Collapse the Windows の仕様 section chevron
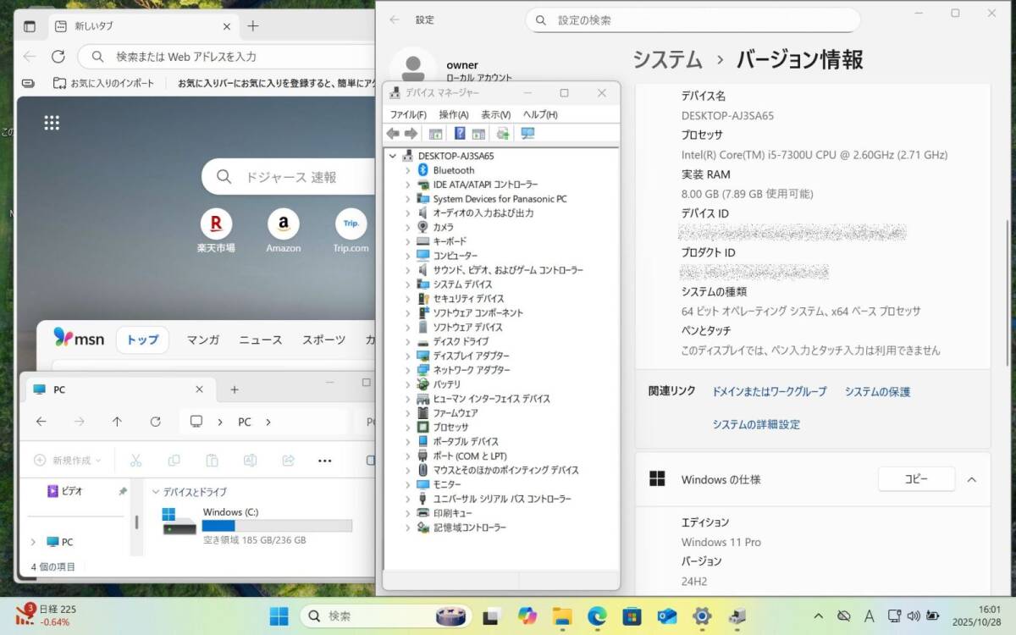 pyautogui.click(x=971, y=479)
